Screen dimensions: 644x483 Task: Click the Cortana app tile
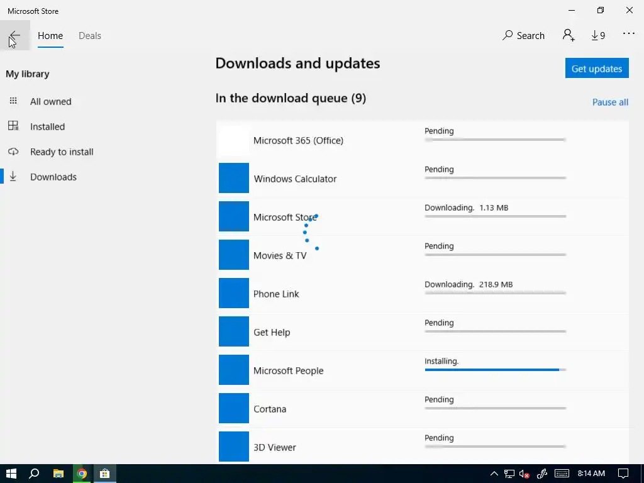234,408
